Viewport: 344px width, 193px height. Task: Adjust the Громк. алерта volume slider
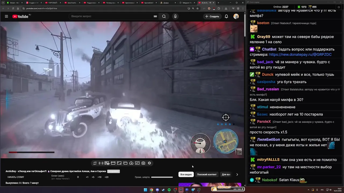tap(162, 177)
